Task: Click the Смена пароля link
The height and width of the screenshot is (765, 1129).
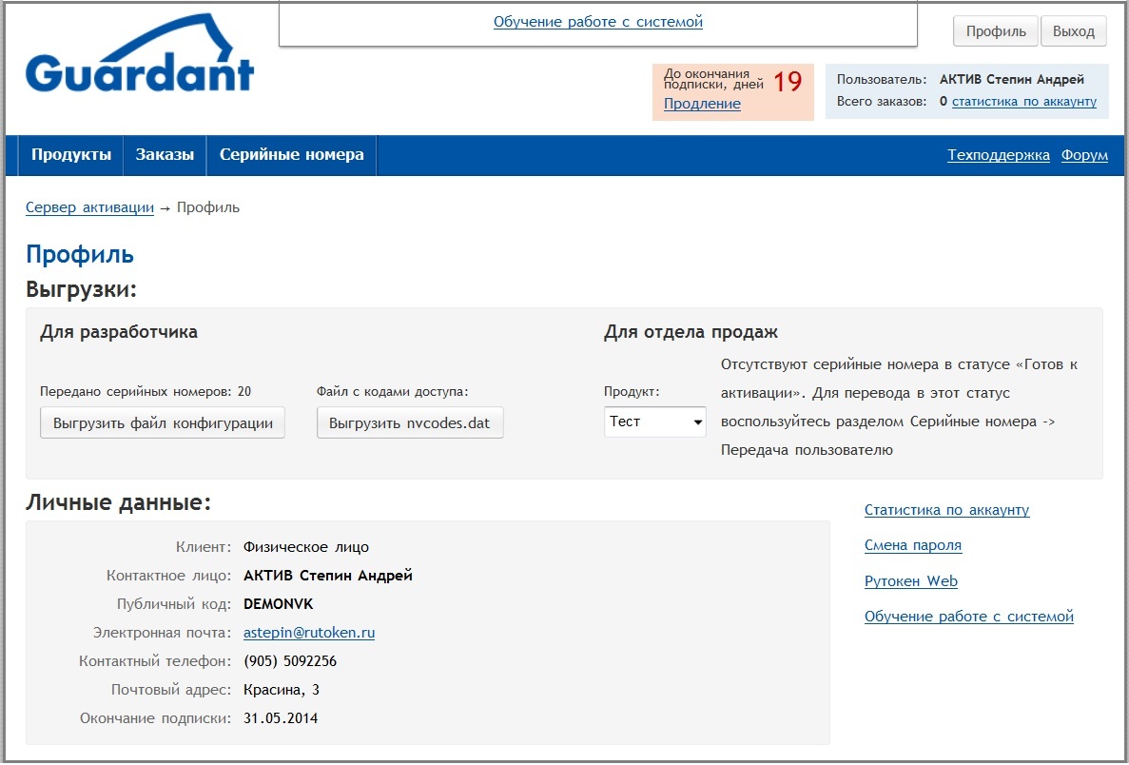Action: coord(912,545)
